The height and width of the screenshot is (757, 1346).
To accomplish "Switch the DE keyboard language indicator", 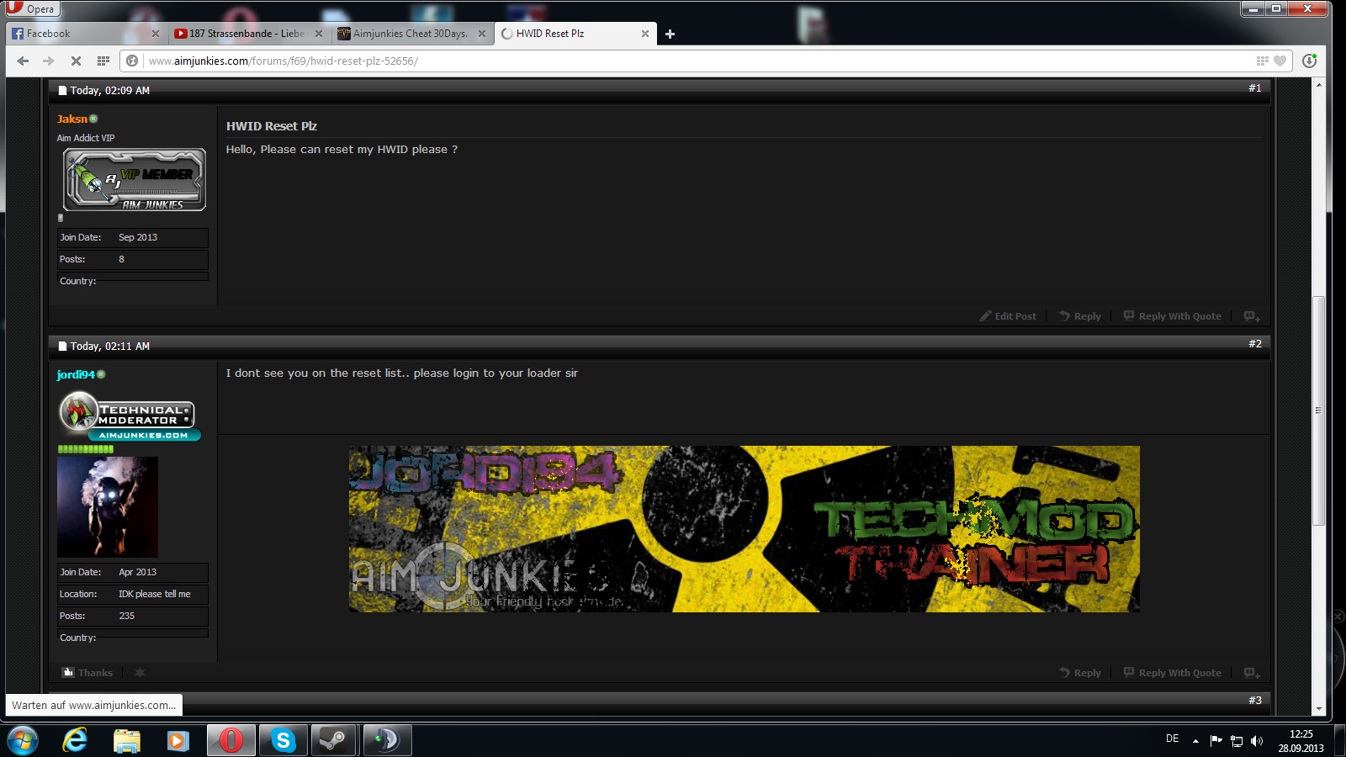I will tap(1172, 738).
